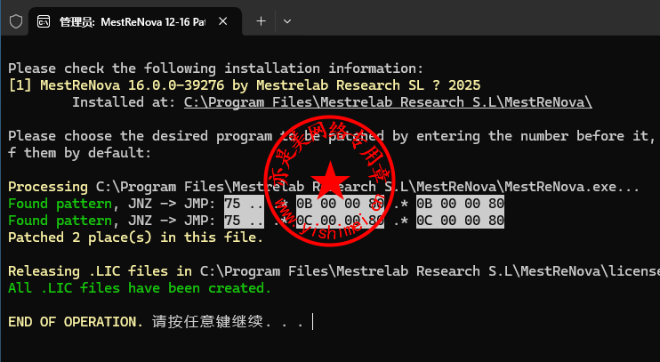This screenshot has width=660, height=362.
Task: Open a new terminal tab with plus
Action: tap(261, 20)
